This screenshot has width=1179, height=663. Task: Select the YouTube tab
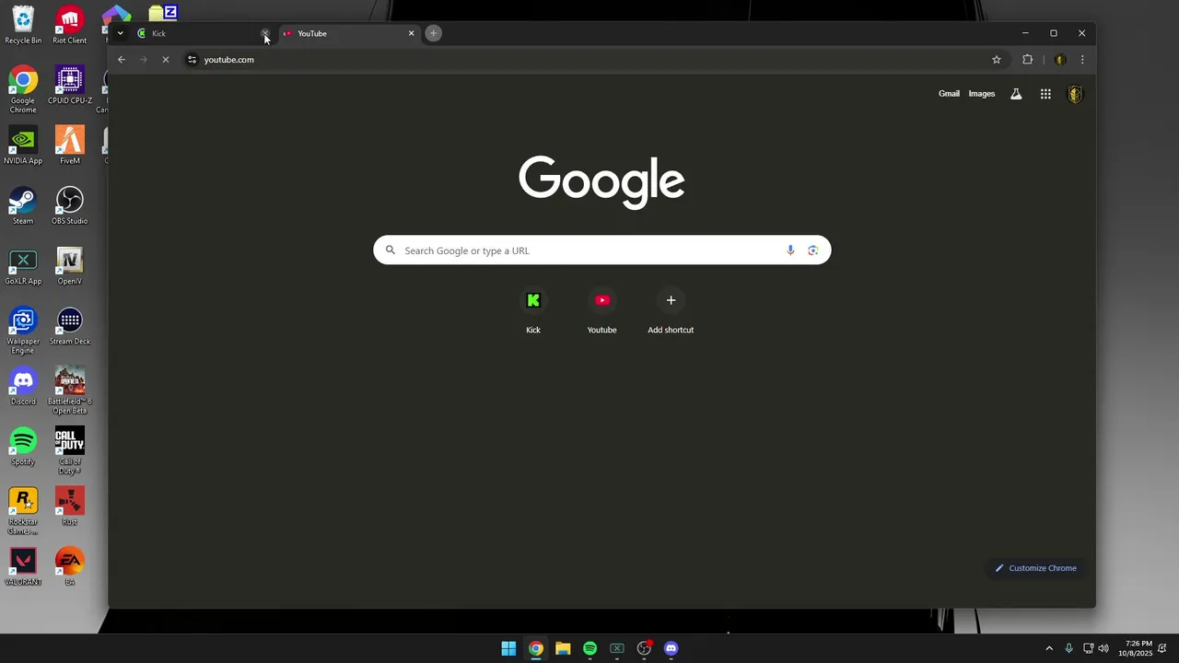(348, 33)
